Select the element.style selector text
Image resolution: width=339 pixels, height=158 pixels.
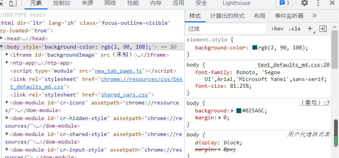(x=207, y=40)
